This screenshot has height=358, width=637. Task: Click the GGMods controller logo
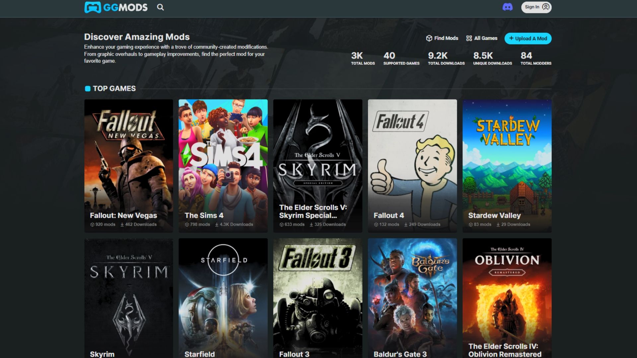93,7
